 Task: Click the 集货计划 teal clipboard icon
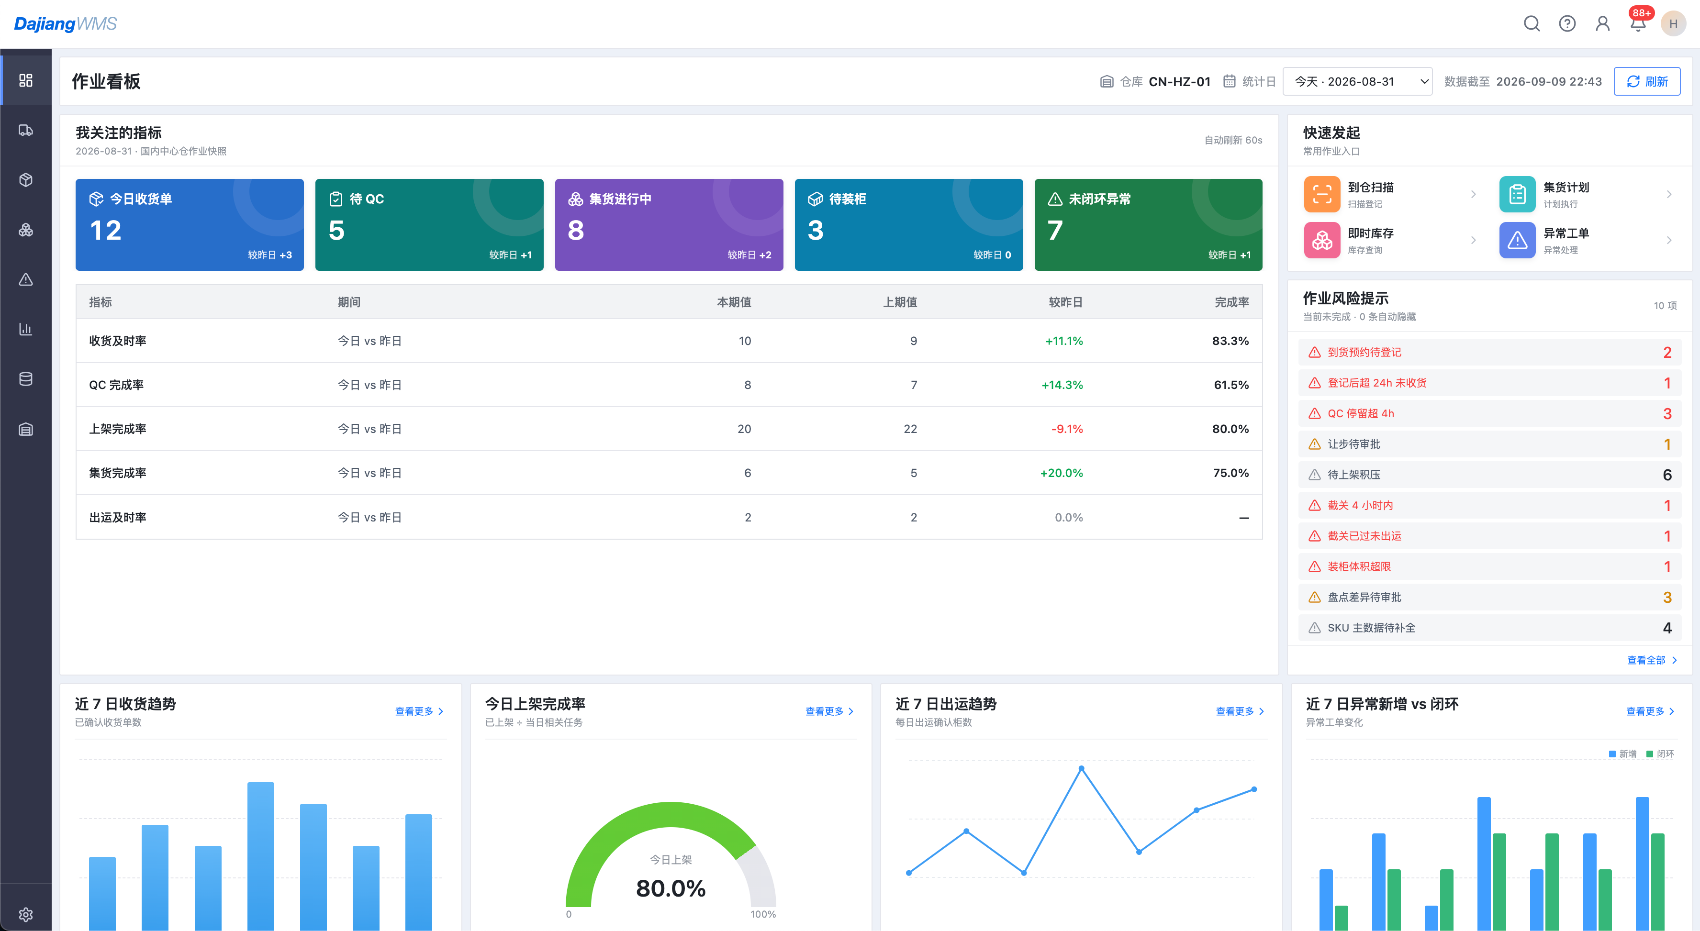tap(1517, 194)
